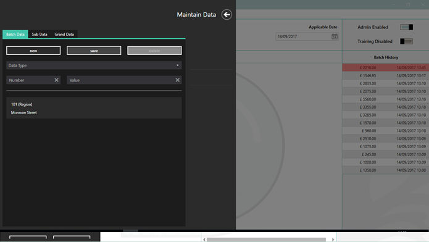Go back using the Maintain Data arrow
This screenshot has width=429, height=242.
(227, 15)
